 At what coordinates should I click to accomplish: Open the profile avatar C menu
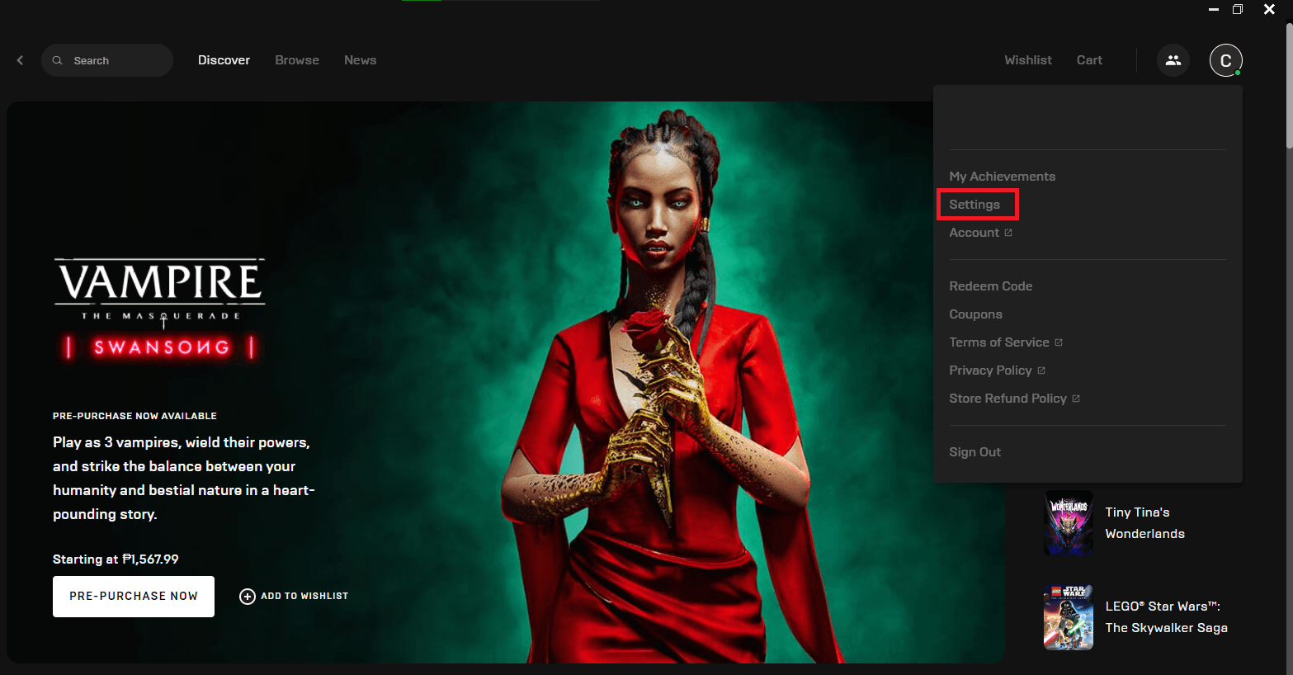(1225, 60)
